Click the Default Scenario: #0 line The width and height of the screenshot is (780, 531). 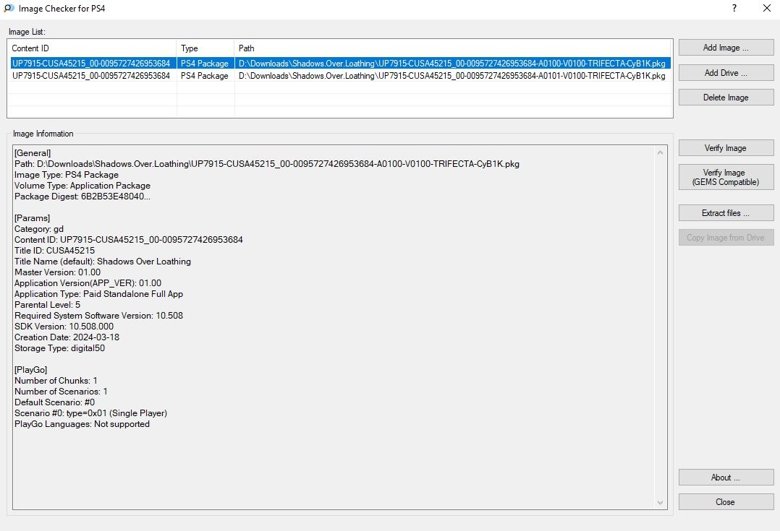tap(55, 402)
